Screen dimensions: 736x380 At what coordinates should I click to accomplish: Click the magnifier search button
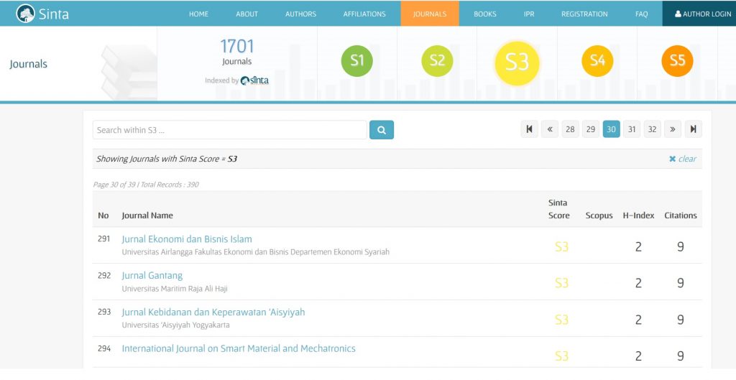point(381,130)
